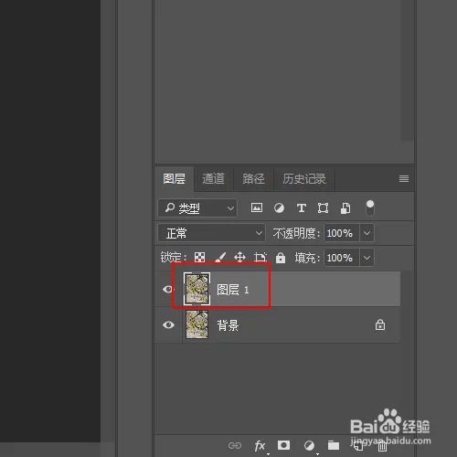Switch to 通道 tab

(213, 179)
